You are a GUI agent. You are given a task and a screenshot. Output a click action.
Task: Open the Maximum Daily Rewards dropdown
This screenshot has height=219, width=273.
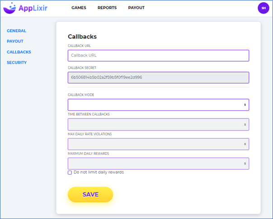point(158,163)
